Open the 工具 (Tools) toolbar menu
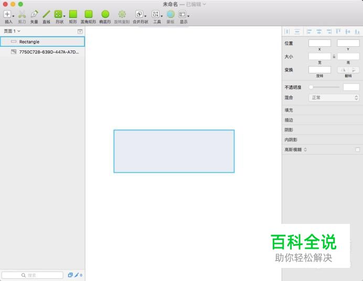 (157, 15)
